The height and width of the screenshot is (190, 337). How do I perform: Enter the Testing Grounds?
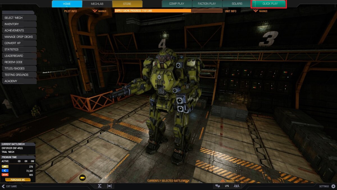point(19,75)
